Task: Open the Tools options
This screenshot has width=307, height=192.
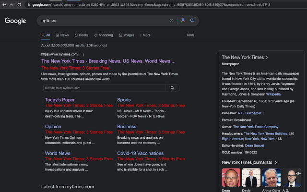Action: tap(190, 35)
